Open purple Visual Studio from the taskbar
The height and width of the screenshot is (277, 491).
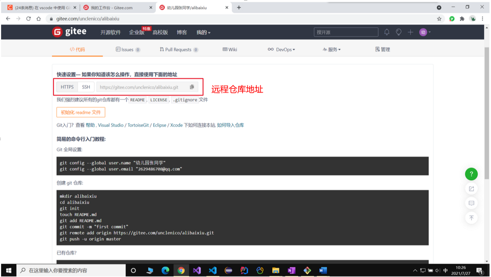click(x=197, y=270)
